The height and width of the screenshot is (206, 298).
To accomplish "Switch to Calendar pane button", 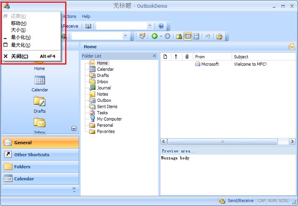I will click(x=40, y=178).
